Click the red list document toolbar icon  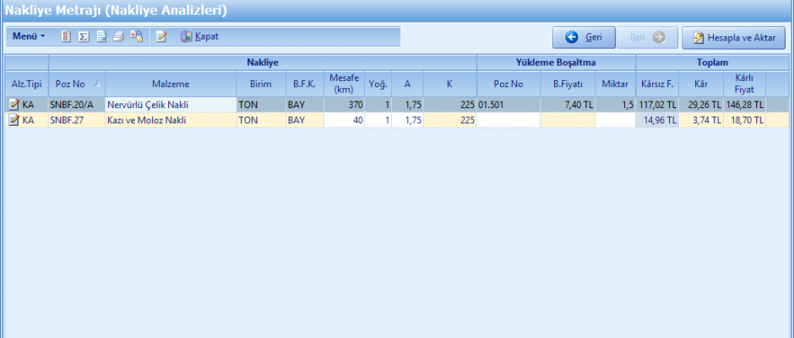coord(66,37)
